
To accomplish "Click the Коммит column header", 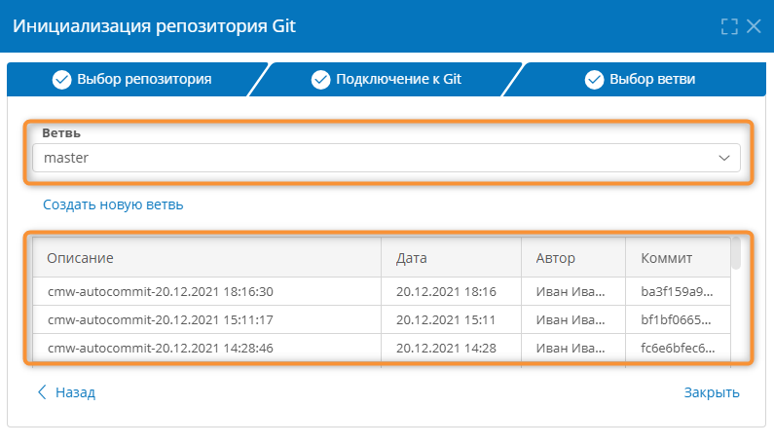I will (672, 258).
